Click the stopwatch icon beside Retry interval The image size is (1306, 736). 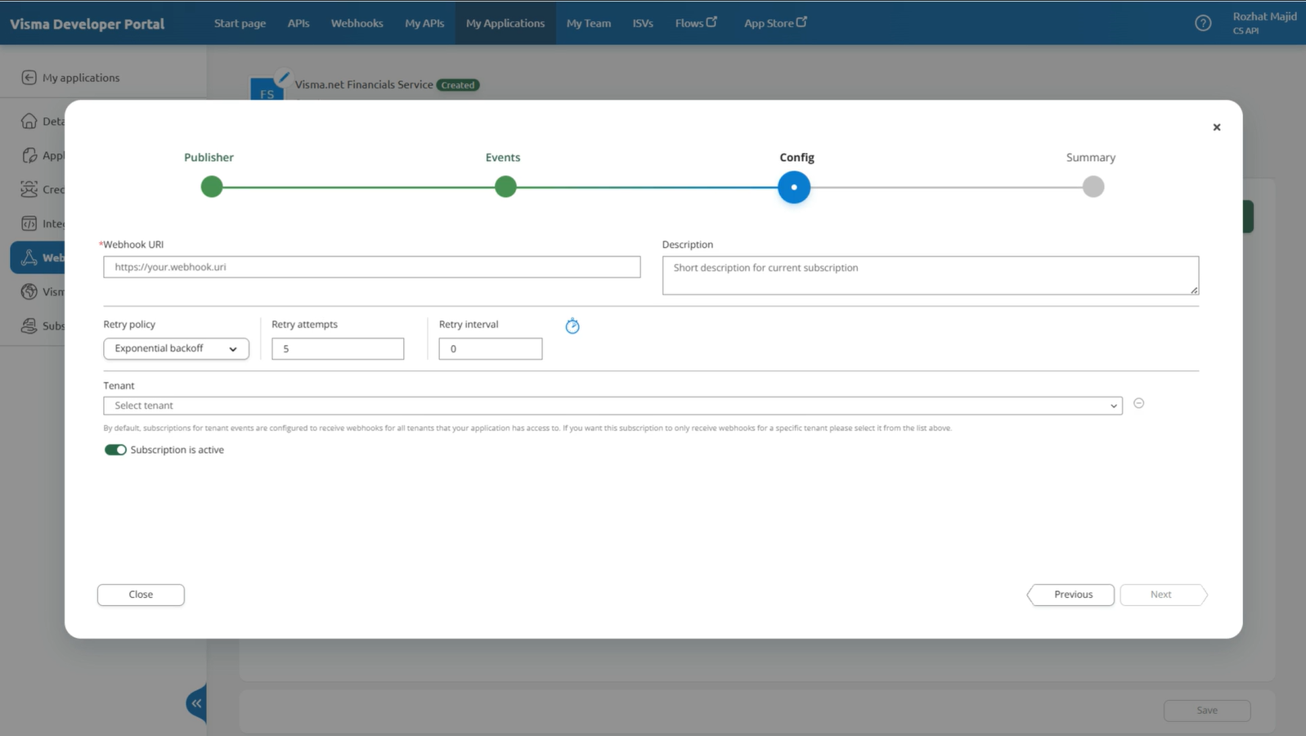(572, 326)
